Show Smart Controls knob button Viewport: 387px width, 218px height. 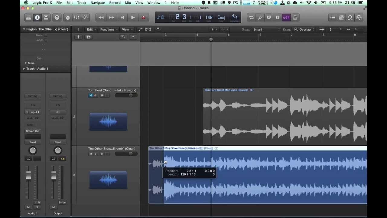(68, 18)
